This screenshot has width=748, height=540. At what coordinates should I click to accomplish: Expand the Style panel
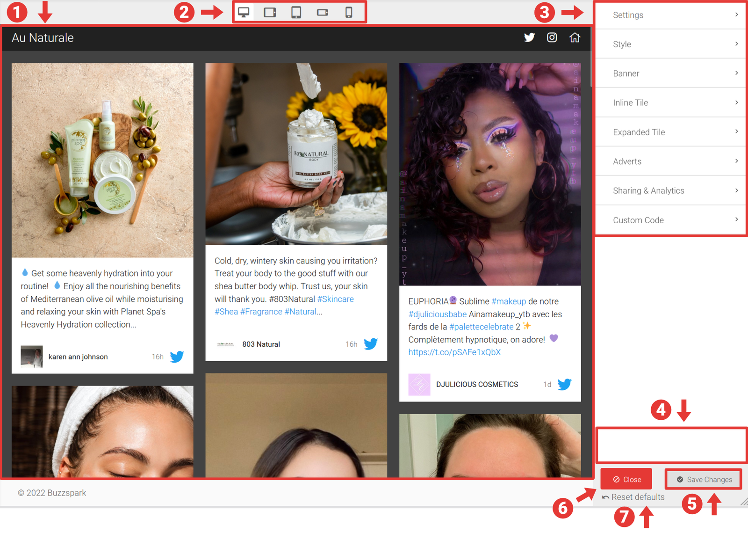point(670,44)
